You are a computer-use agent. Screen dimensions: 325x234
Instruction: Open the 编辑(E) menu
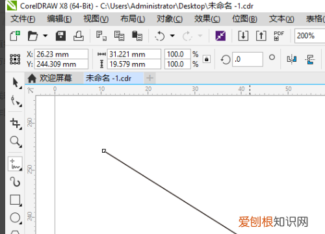click(59, 19)
